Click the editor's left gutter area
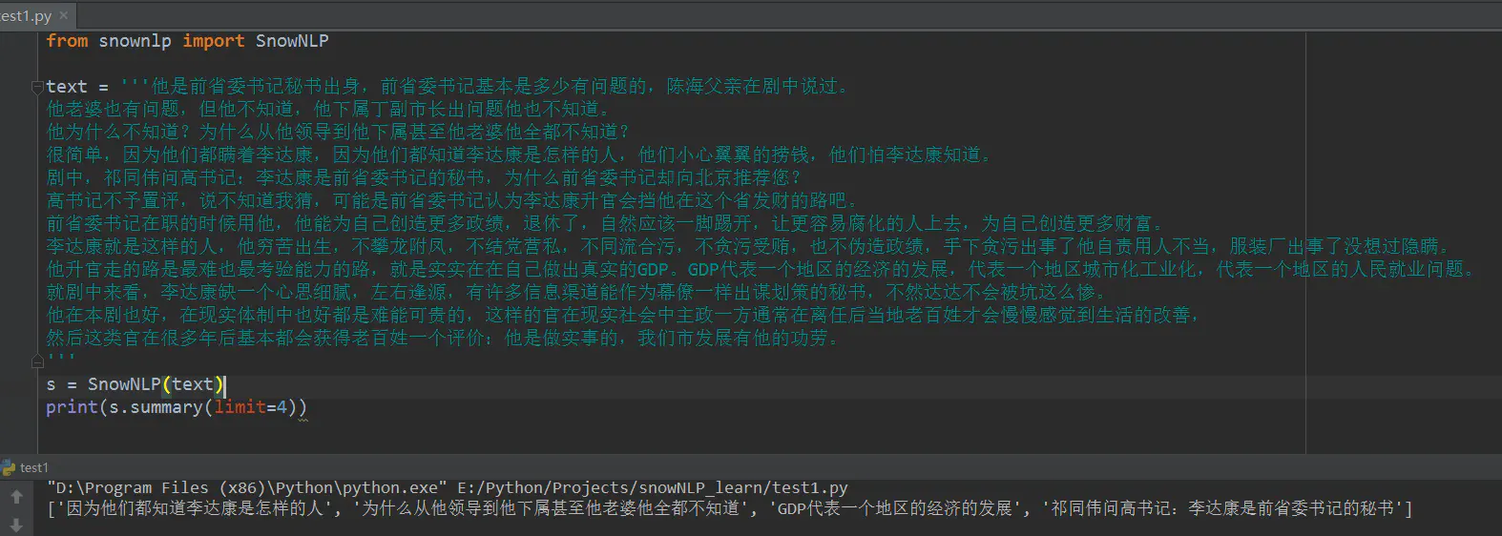Image resolution: width=1502 pixels, height=536 pixels. pyautogui.click(x=18, y=238)
